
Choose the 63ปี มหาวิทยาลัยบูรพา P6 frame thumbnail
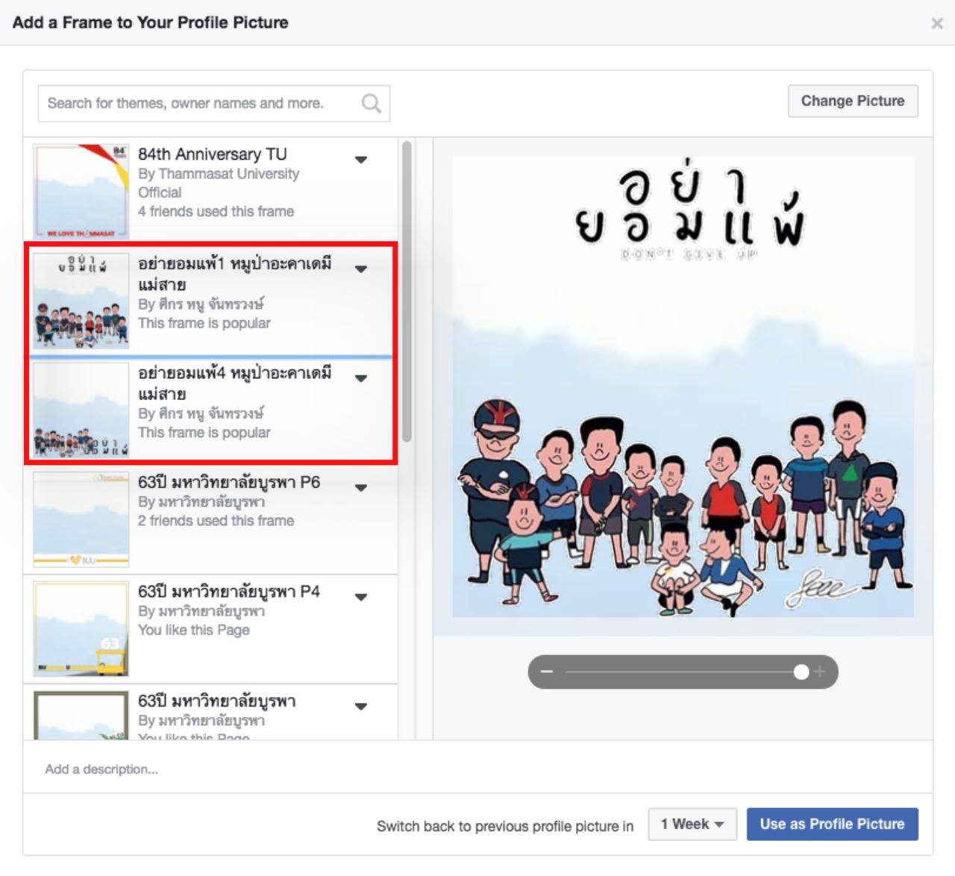point(81,519)
